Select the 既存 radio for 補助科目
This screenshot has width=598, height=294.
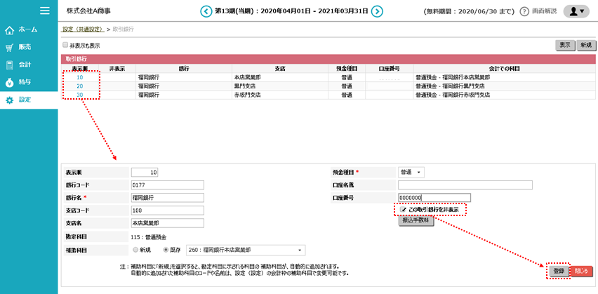[x=166, y=250]
